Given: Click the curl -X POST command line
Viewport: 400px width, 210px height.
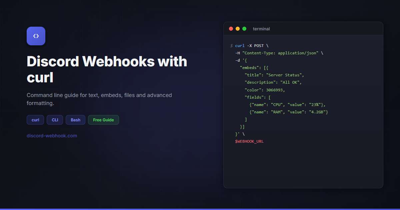Looking at the screenshot, I should click(252, 45).
